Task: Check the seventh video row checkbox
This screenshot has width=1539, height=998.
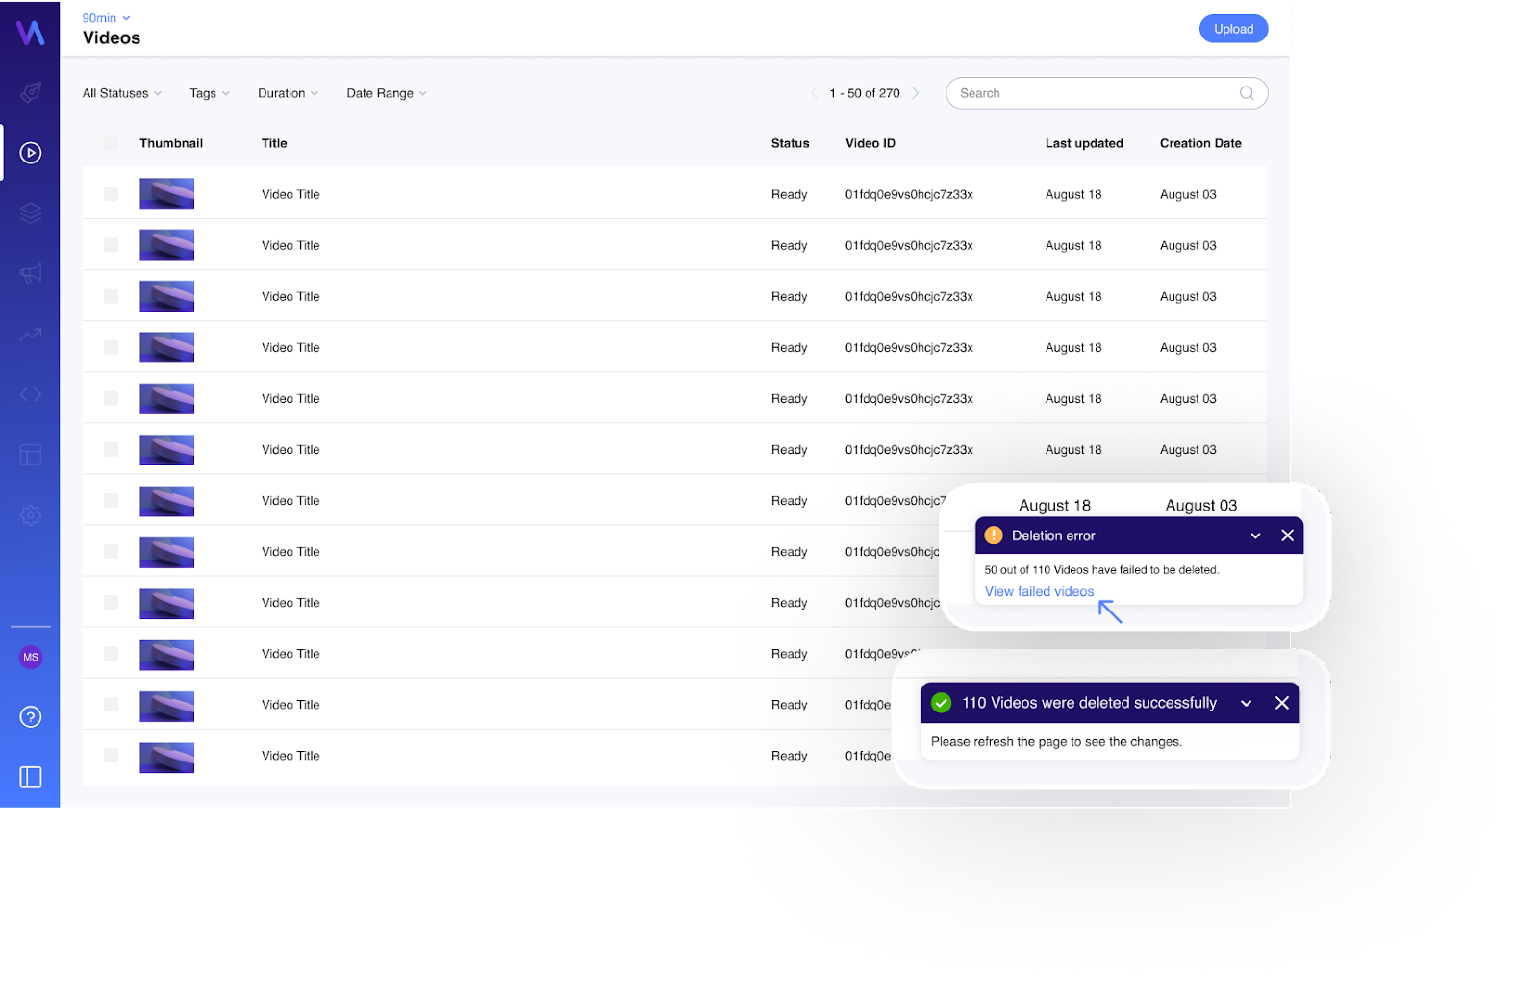Action: (x=112, y=500)
